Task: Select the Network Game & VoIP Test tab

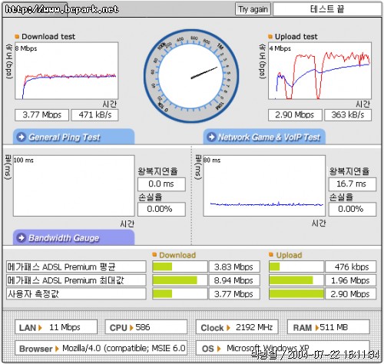Action: (x=264, y=137)
